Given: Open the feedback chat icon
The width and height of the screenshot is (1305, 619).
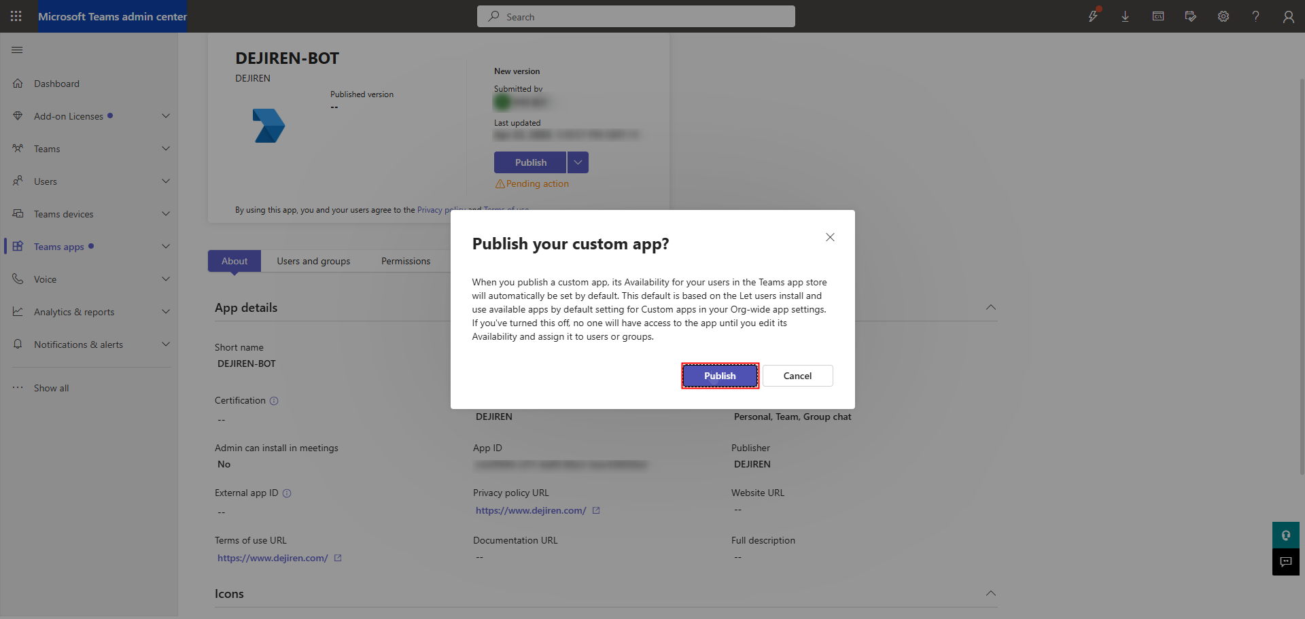Looking at the screenshot, I should pyautogui.click(x=1286, y=562).
